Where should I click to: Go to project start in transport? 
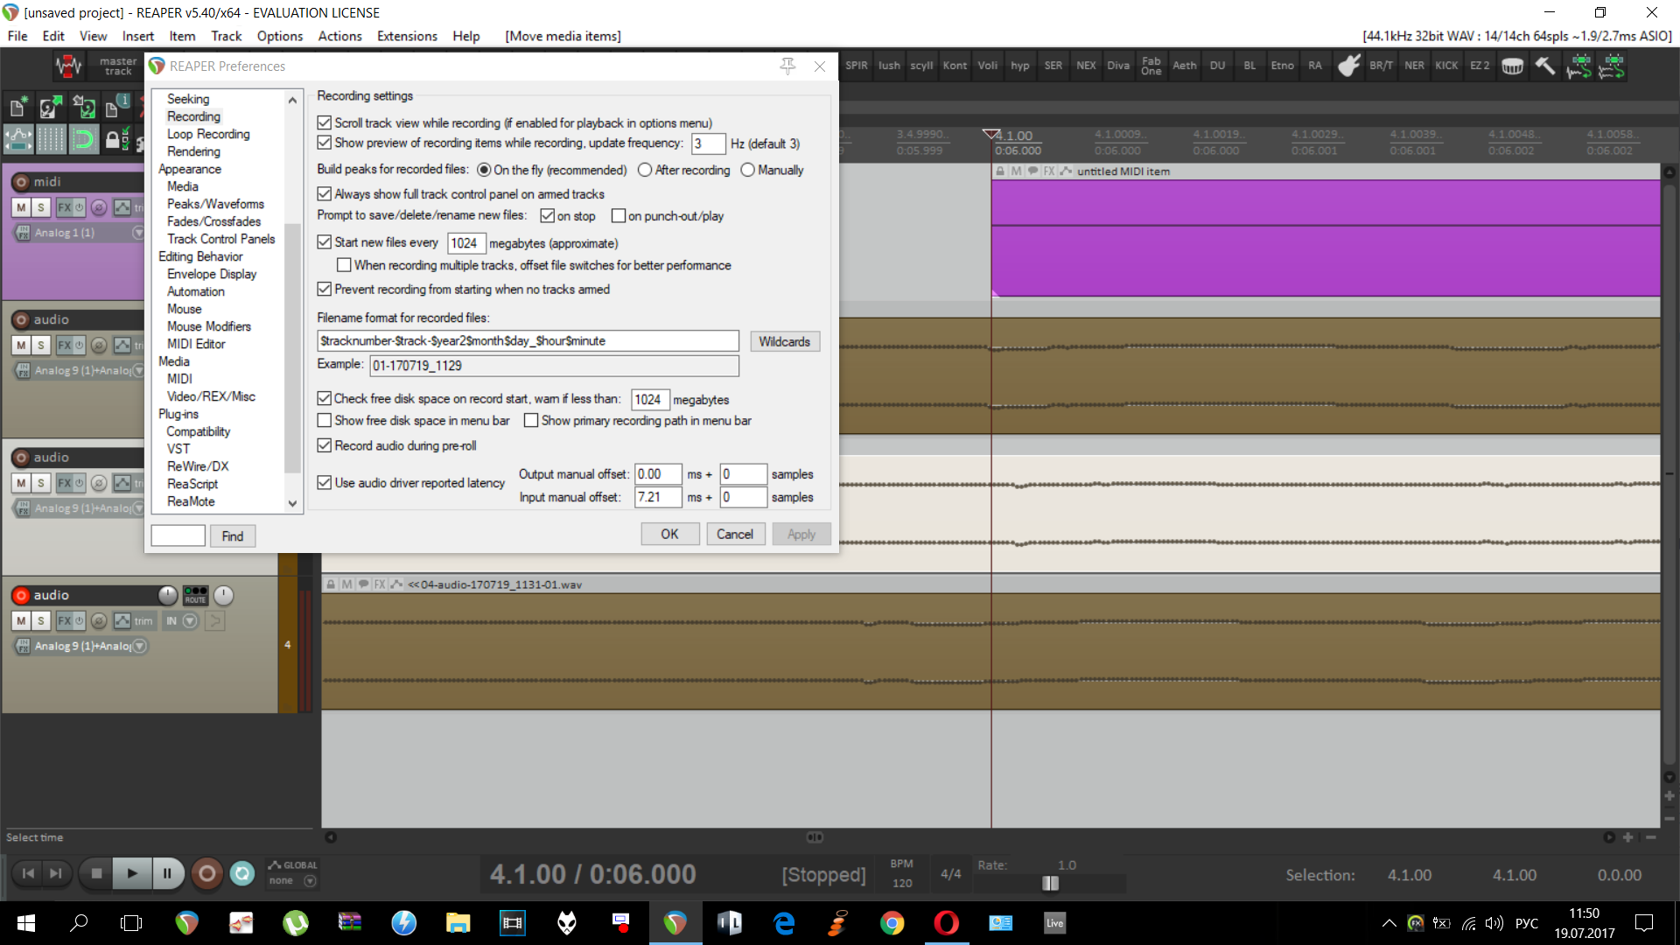pyautogui.click(x=29, y=873)
